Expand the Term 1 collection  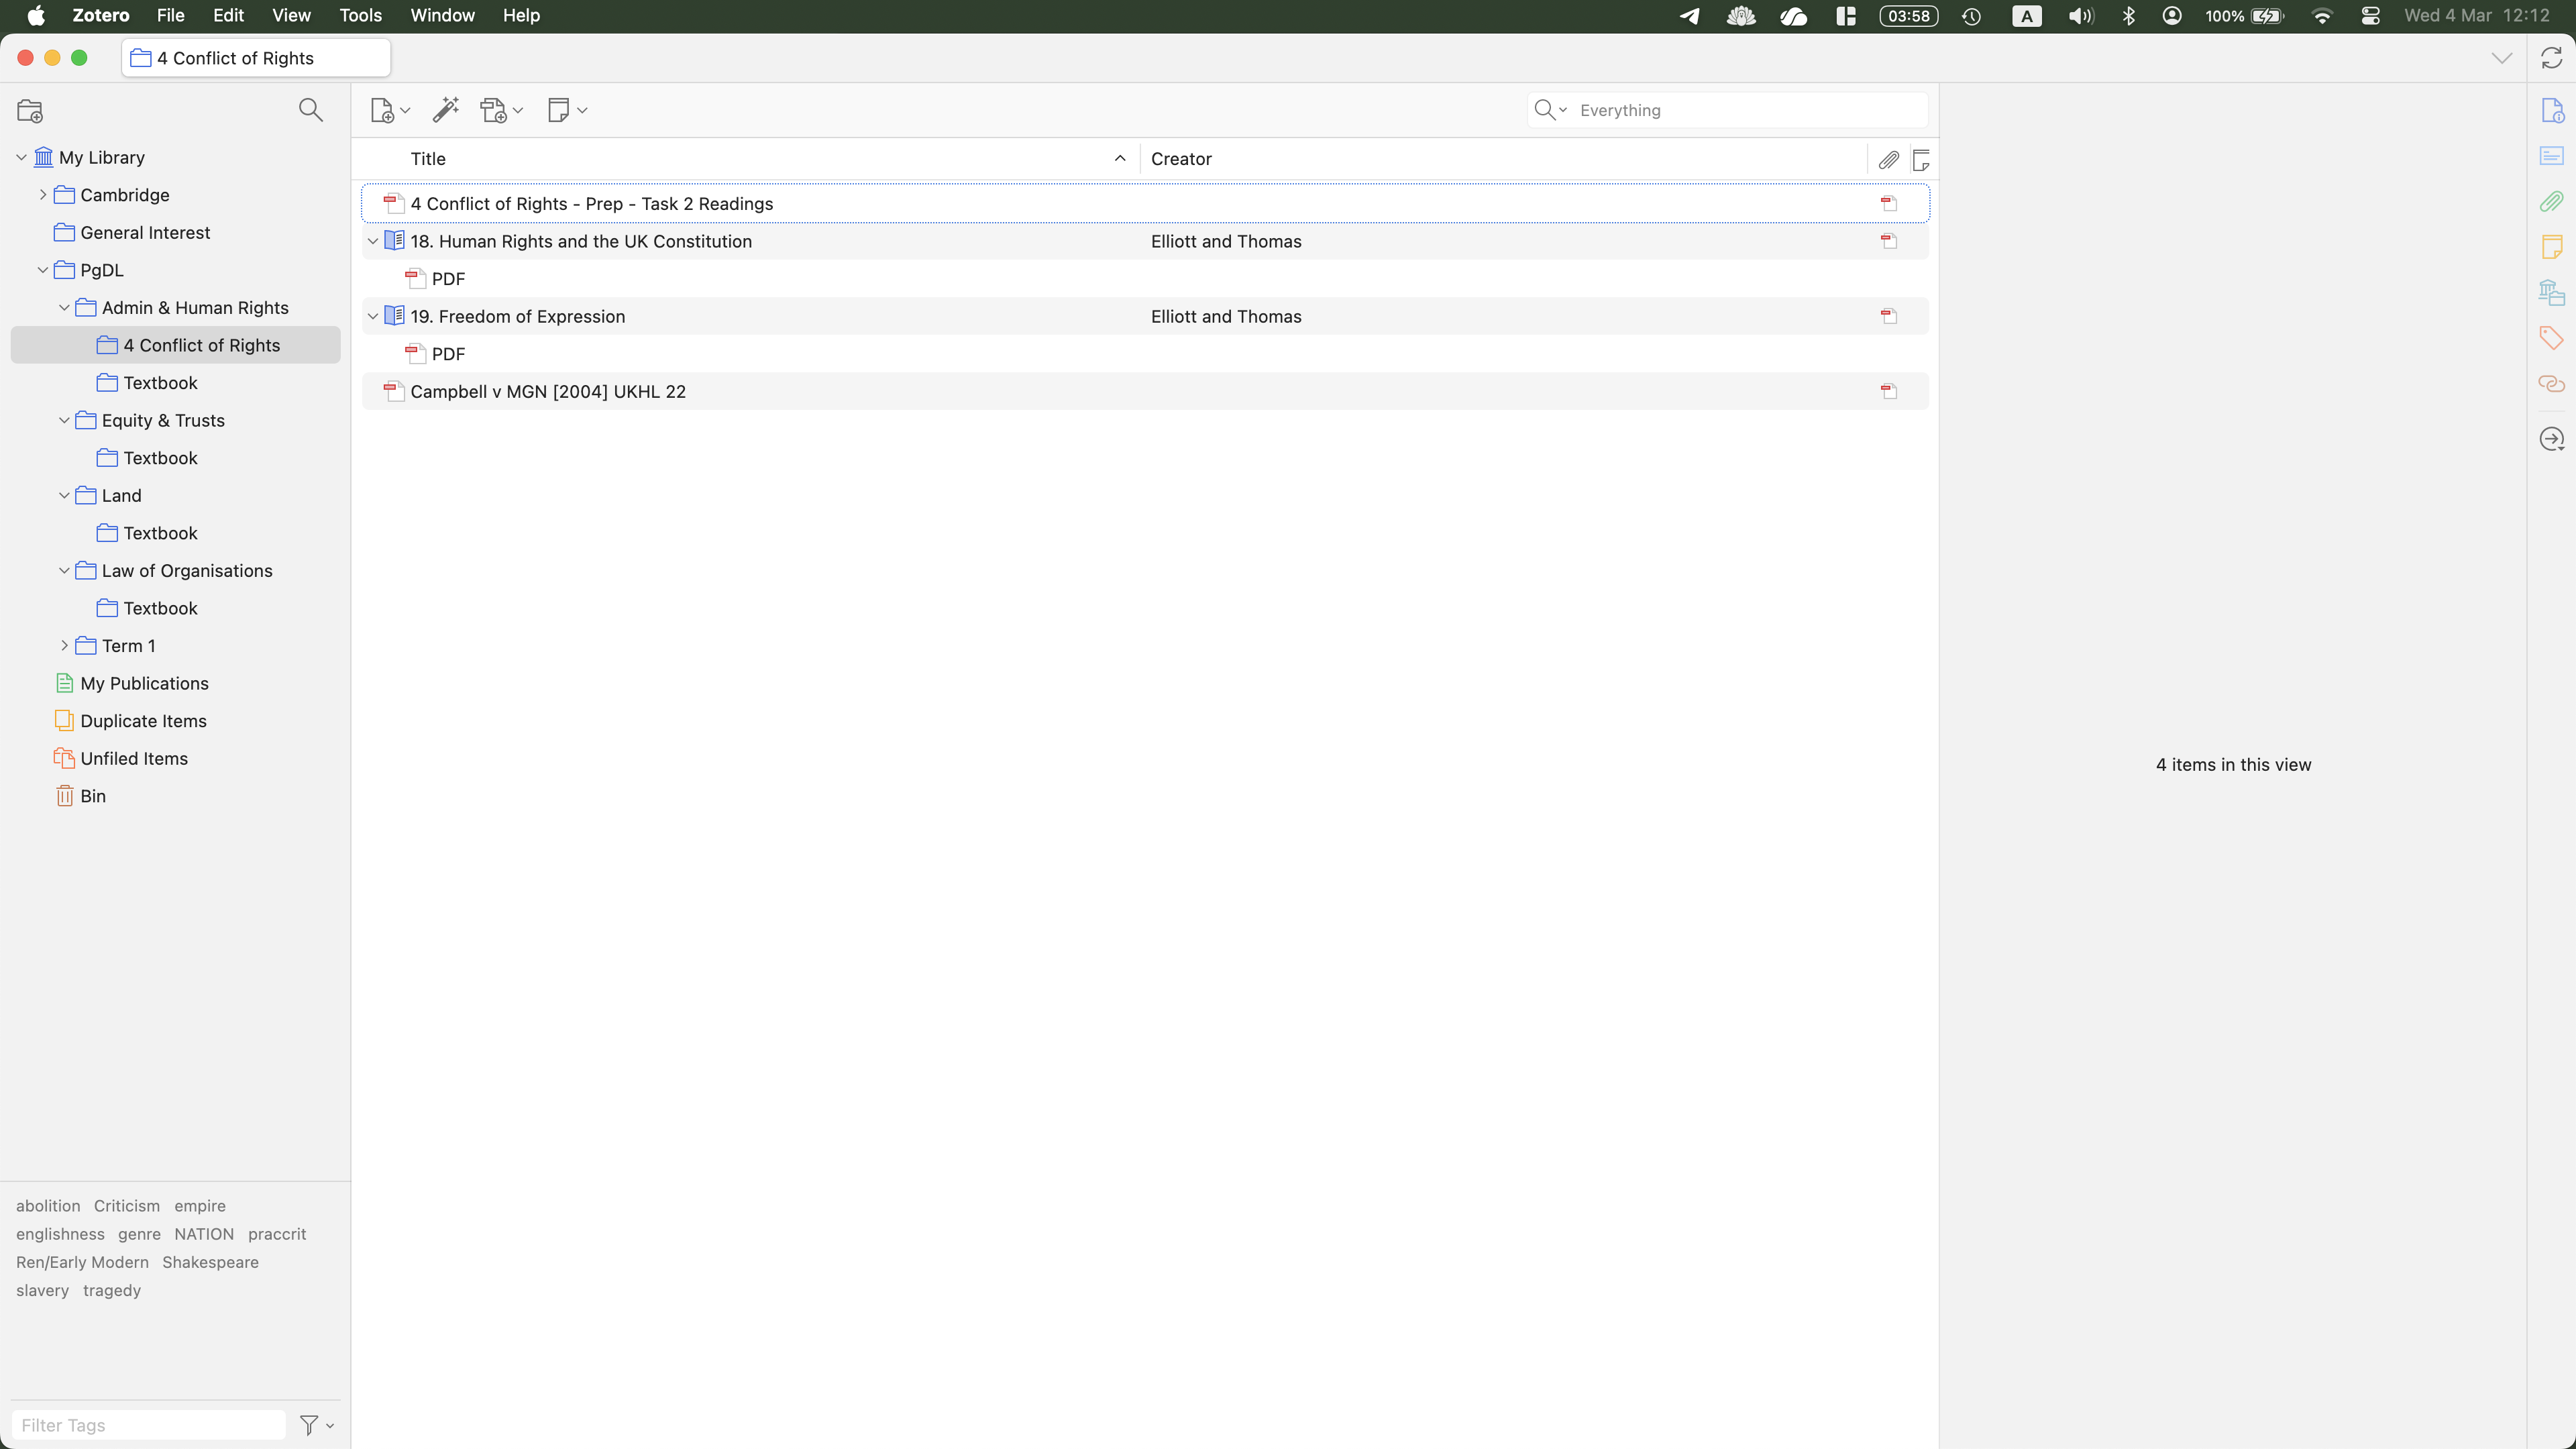click(64, 646)
